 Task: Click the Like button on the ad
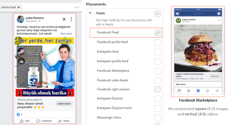(25, 121)
